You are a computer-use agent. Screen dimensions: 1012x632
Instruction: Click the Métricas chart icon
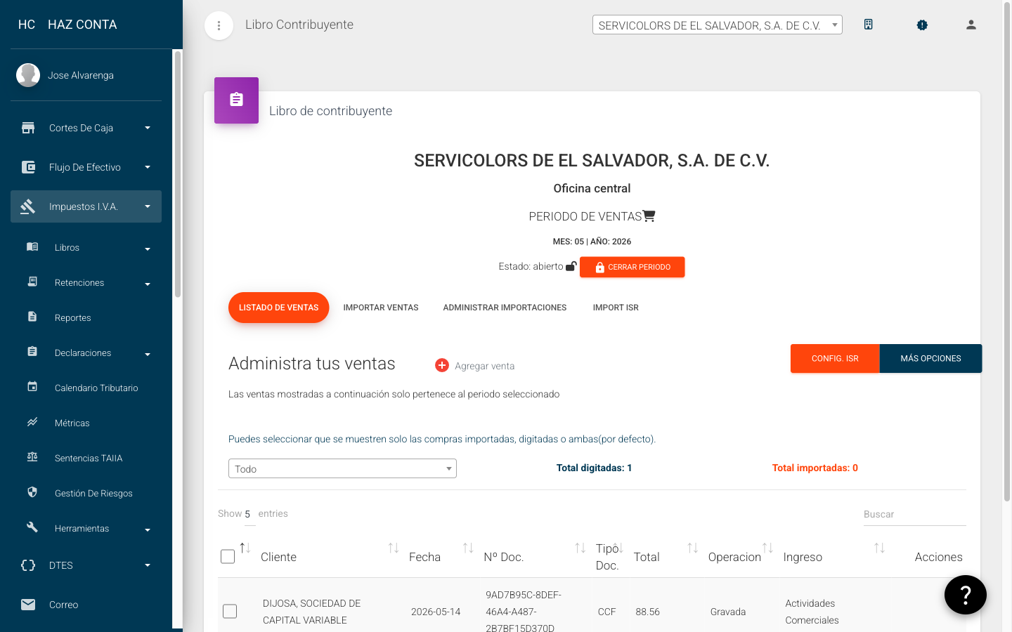coord(32,422)
